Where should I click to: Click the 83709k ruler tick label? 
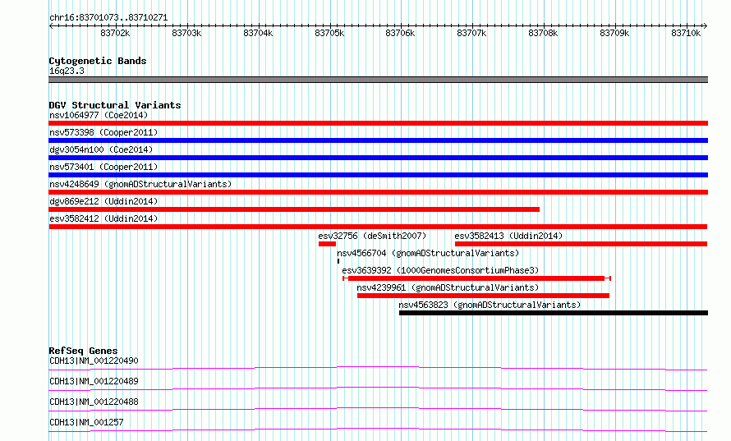(614, 33)
